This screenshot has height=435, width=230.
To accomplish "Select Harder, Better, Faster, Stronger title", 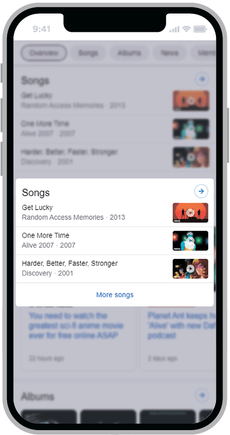I will coord(70,264).
